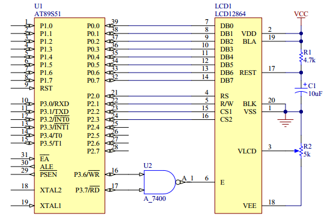This screenshot has height=220, width=336.
Task: Click the XTAL1 pin on U1
Action: click(x=50, y=206)
